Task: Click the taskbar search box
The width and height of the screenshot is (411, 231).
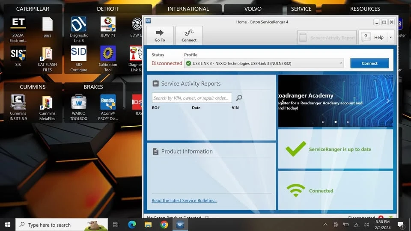Action: click(x=62, y=225)
